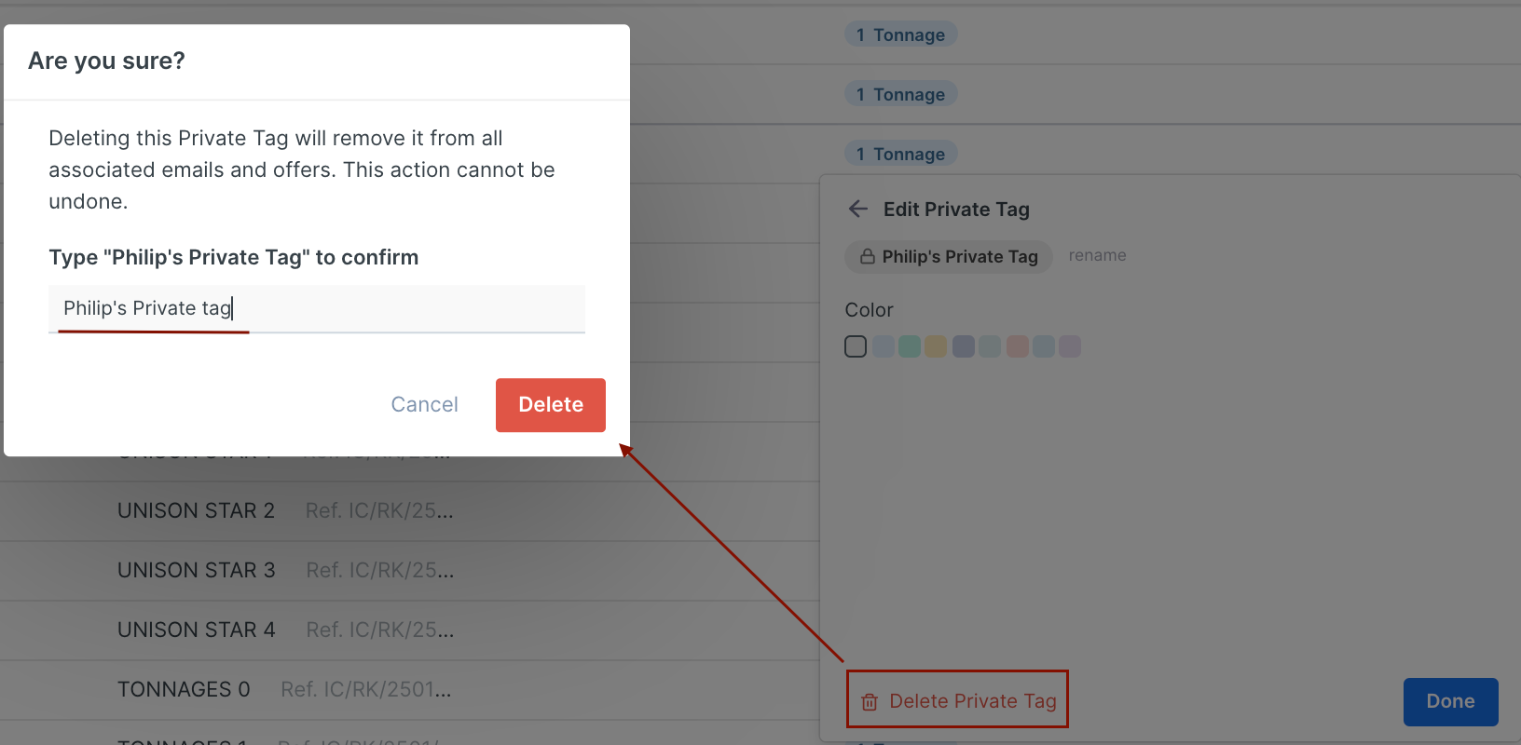
Task: Open the TONNAGES 0 row
Action: (x=184, y=690)
